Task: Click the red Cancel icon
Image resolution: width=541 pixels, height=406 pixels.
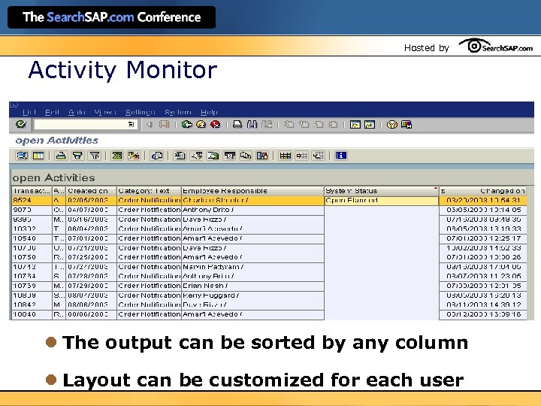Action: pos(216,124)
